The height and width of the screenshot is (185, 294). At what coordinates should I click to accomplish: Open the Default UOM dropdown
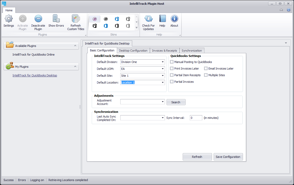coord(163,69)
